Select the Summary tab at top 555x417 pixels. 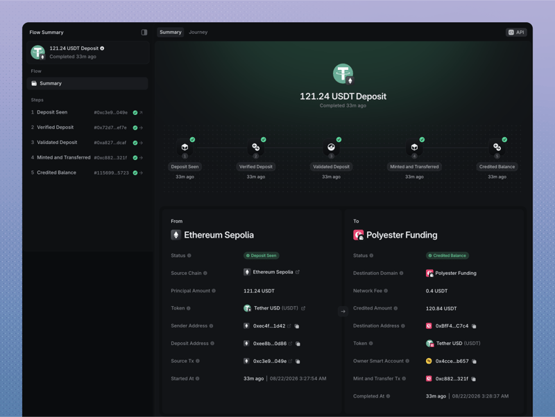click(x=170, y=32)
